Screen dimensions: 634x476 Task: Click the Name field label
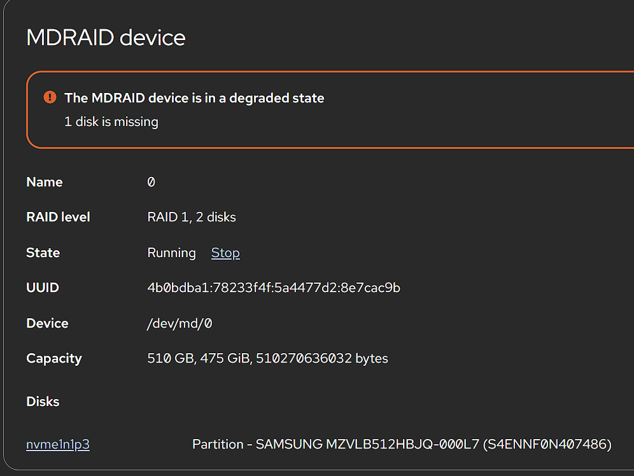tap(45, 182)
